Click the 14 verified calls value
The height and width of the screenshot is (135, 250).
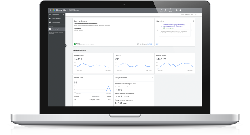75,82
